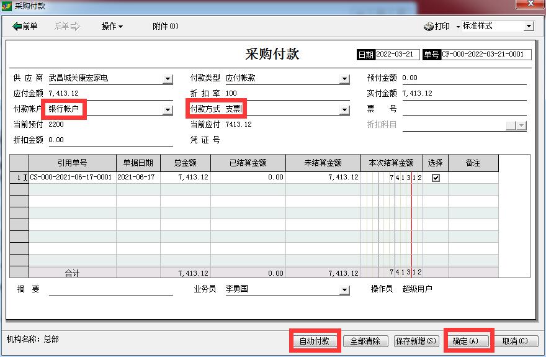Click the 实付金额 field 7,413.12
Screen dimensions: 546x357
pyautogui.click(x=465, y=93)
